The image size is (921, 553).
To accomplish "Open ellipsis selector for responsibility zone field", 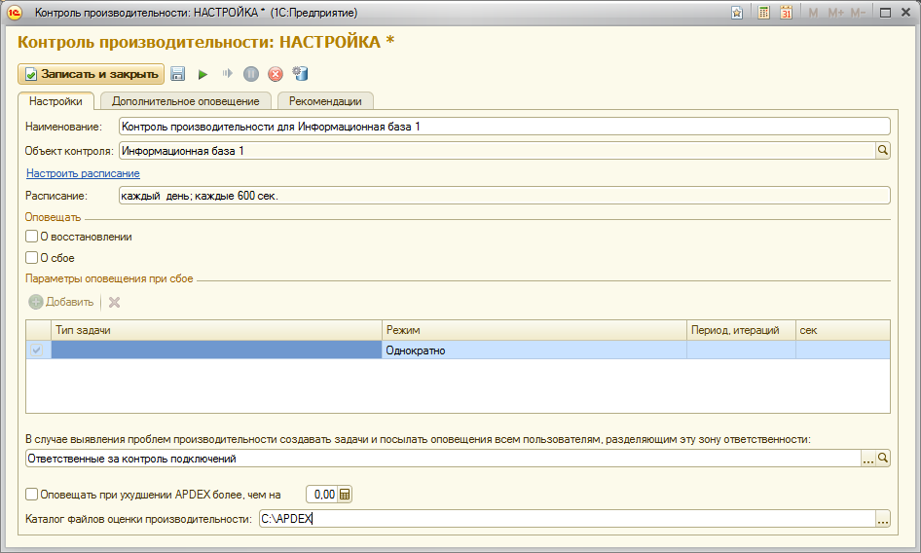I will pos(868,458).
